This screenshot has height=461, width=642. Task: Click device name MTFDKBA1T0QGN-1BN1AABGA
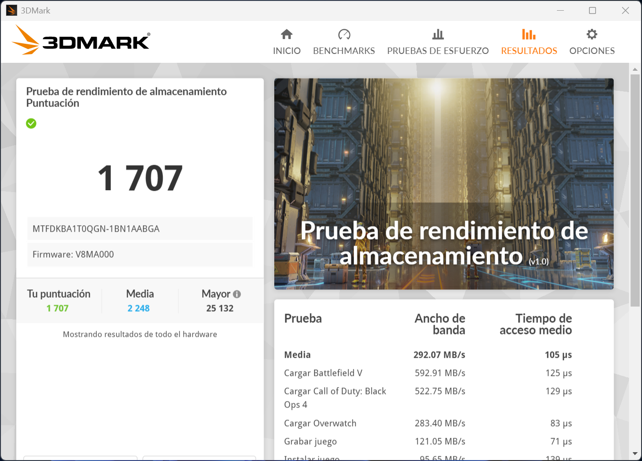click(x=140, y=229)
